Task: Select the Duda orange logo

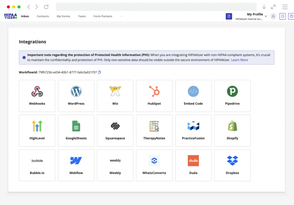Action: [193, 160]
